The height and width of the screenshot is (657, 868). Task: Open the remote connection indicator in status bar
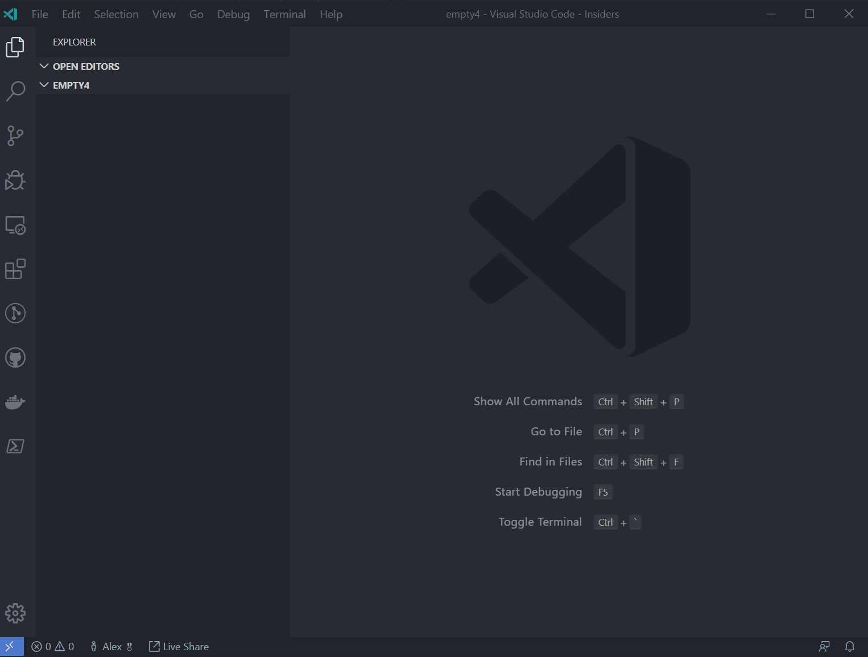[x=11, y=646]
